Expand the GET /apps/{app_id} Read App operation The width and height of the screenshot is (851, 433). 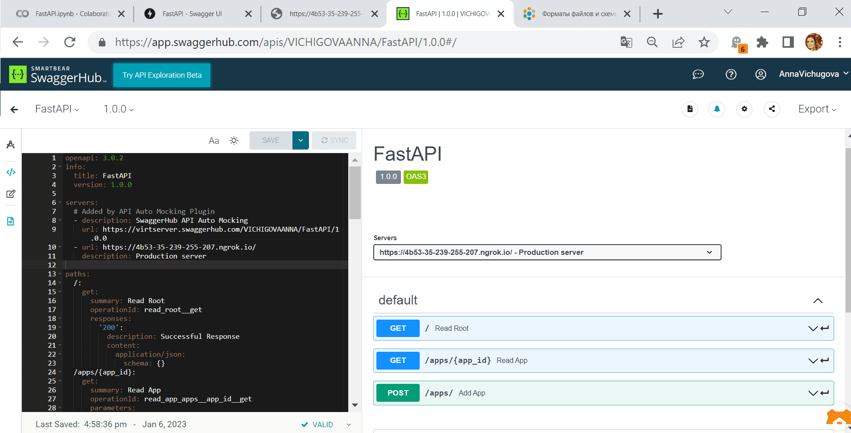603,361
